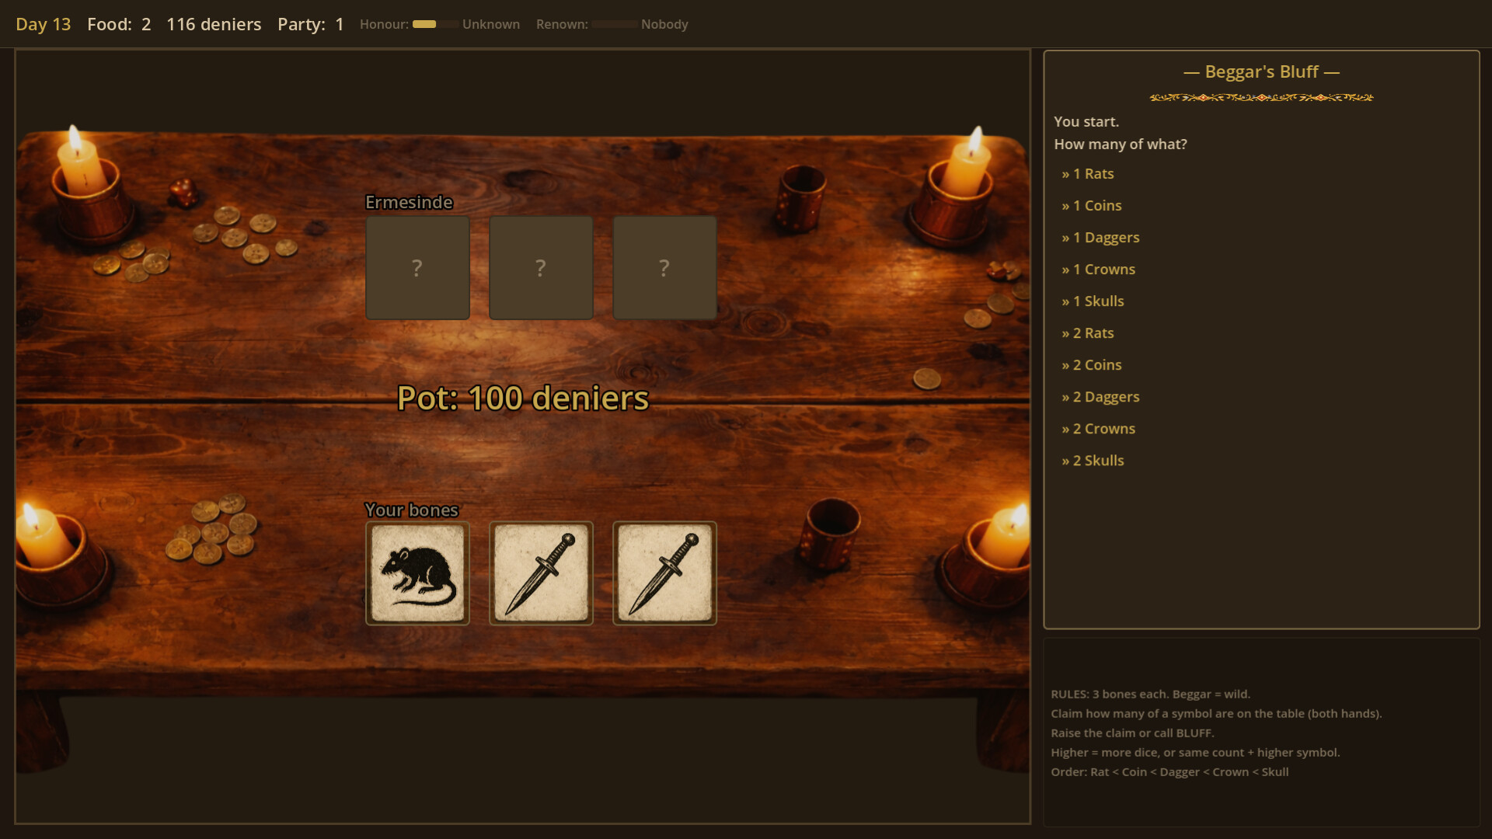The image size is (1492, 839).
Task: Select the rat bone in your hand
Action: [x=417, y=573]
